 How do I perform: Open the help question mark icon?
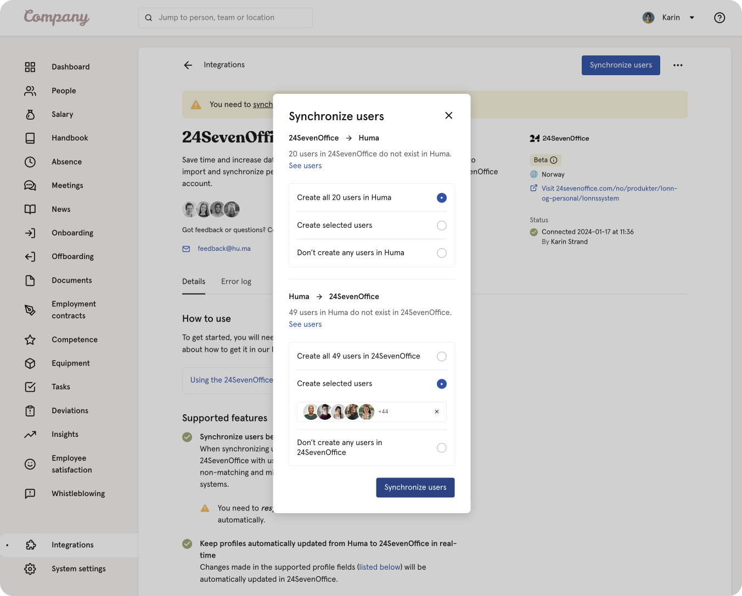click(719, 18)
